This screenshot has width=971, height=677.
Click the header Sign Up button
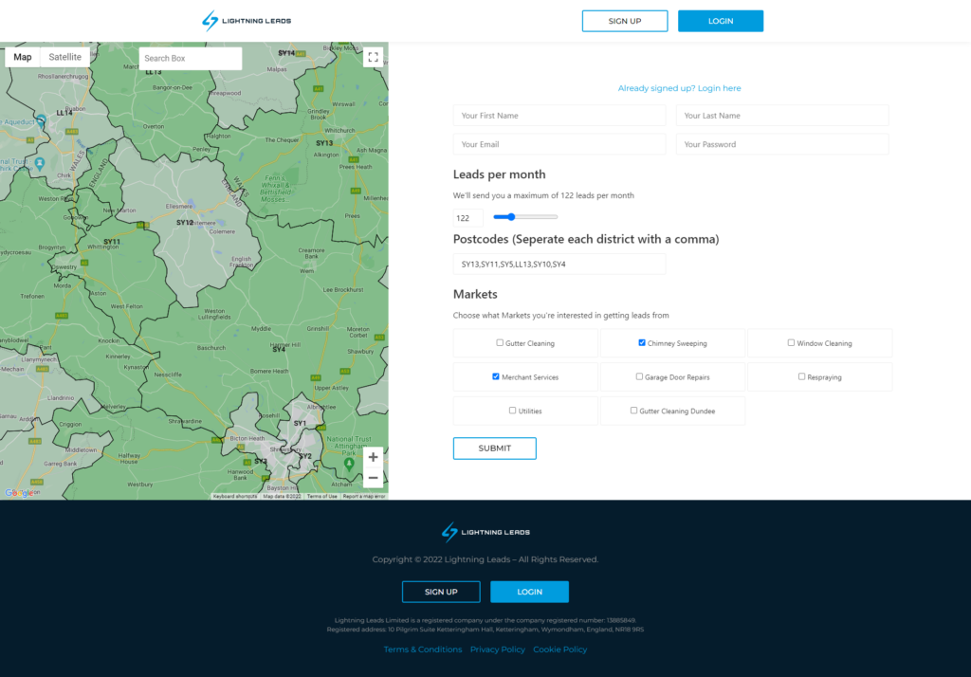tap(625, 21)
